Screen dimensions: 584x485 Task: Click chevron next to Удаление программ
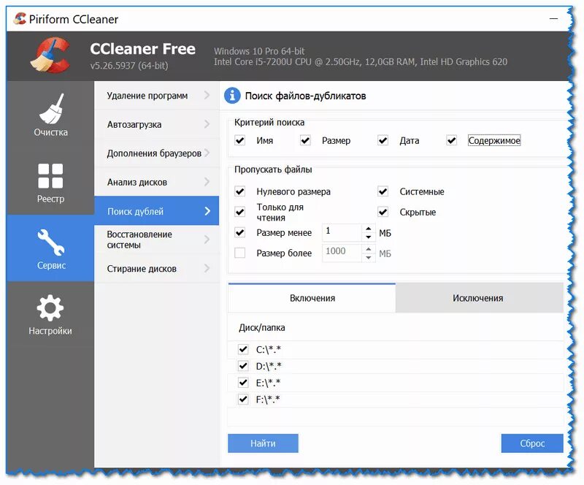(x=207, y=96)
